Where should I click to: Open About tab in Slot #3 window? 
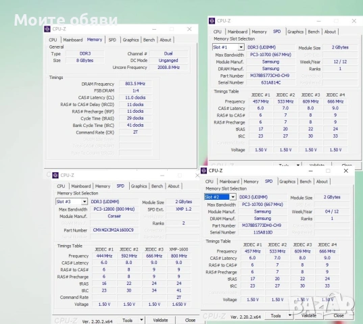pos(174,186)
